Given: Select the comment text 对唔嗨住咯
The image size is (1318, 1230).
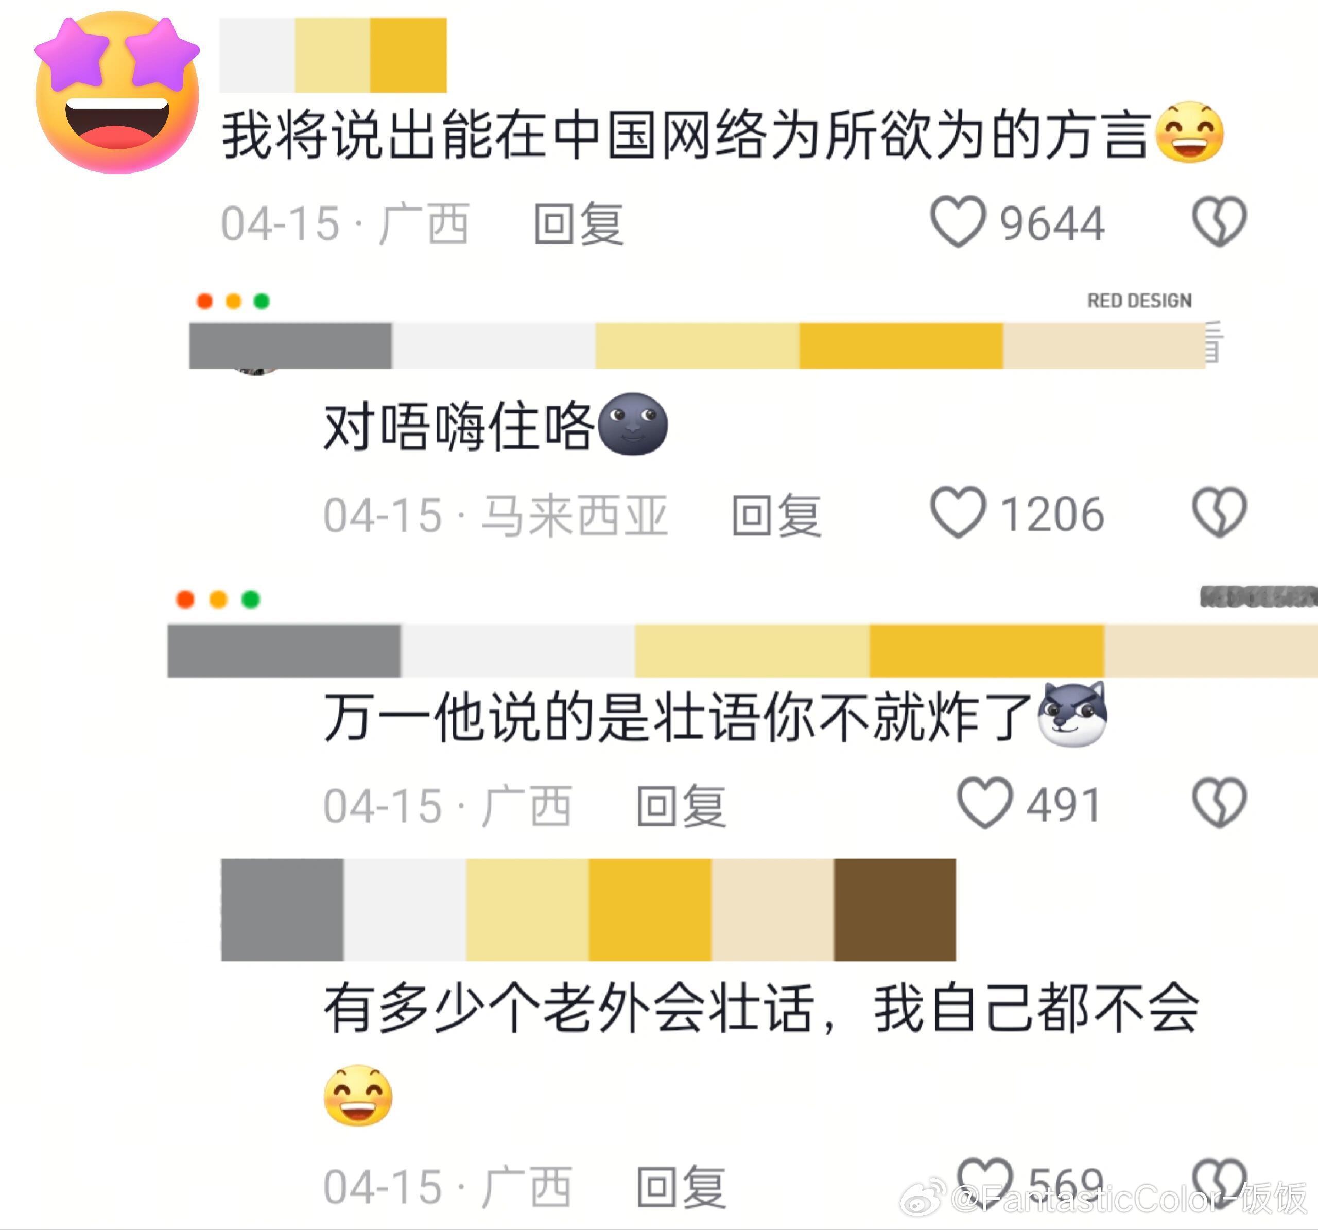Looking at the screenshot, I should pos(458,426).
